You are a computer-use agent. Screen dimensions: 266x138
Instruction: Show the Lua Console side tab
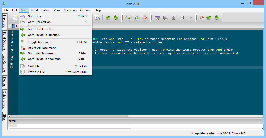tap(5, 64)
